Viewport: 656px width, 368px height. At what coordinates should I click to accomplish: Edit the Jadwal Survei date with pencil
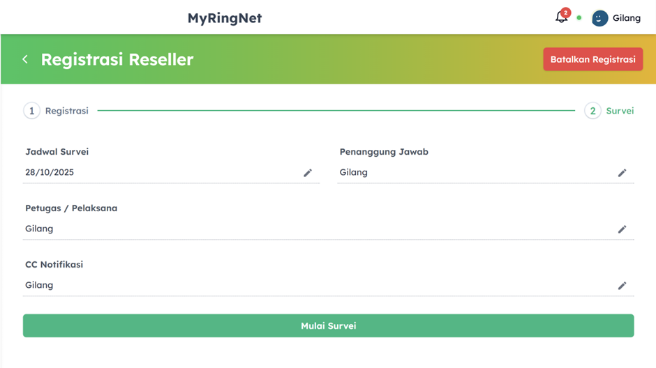308,173
